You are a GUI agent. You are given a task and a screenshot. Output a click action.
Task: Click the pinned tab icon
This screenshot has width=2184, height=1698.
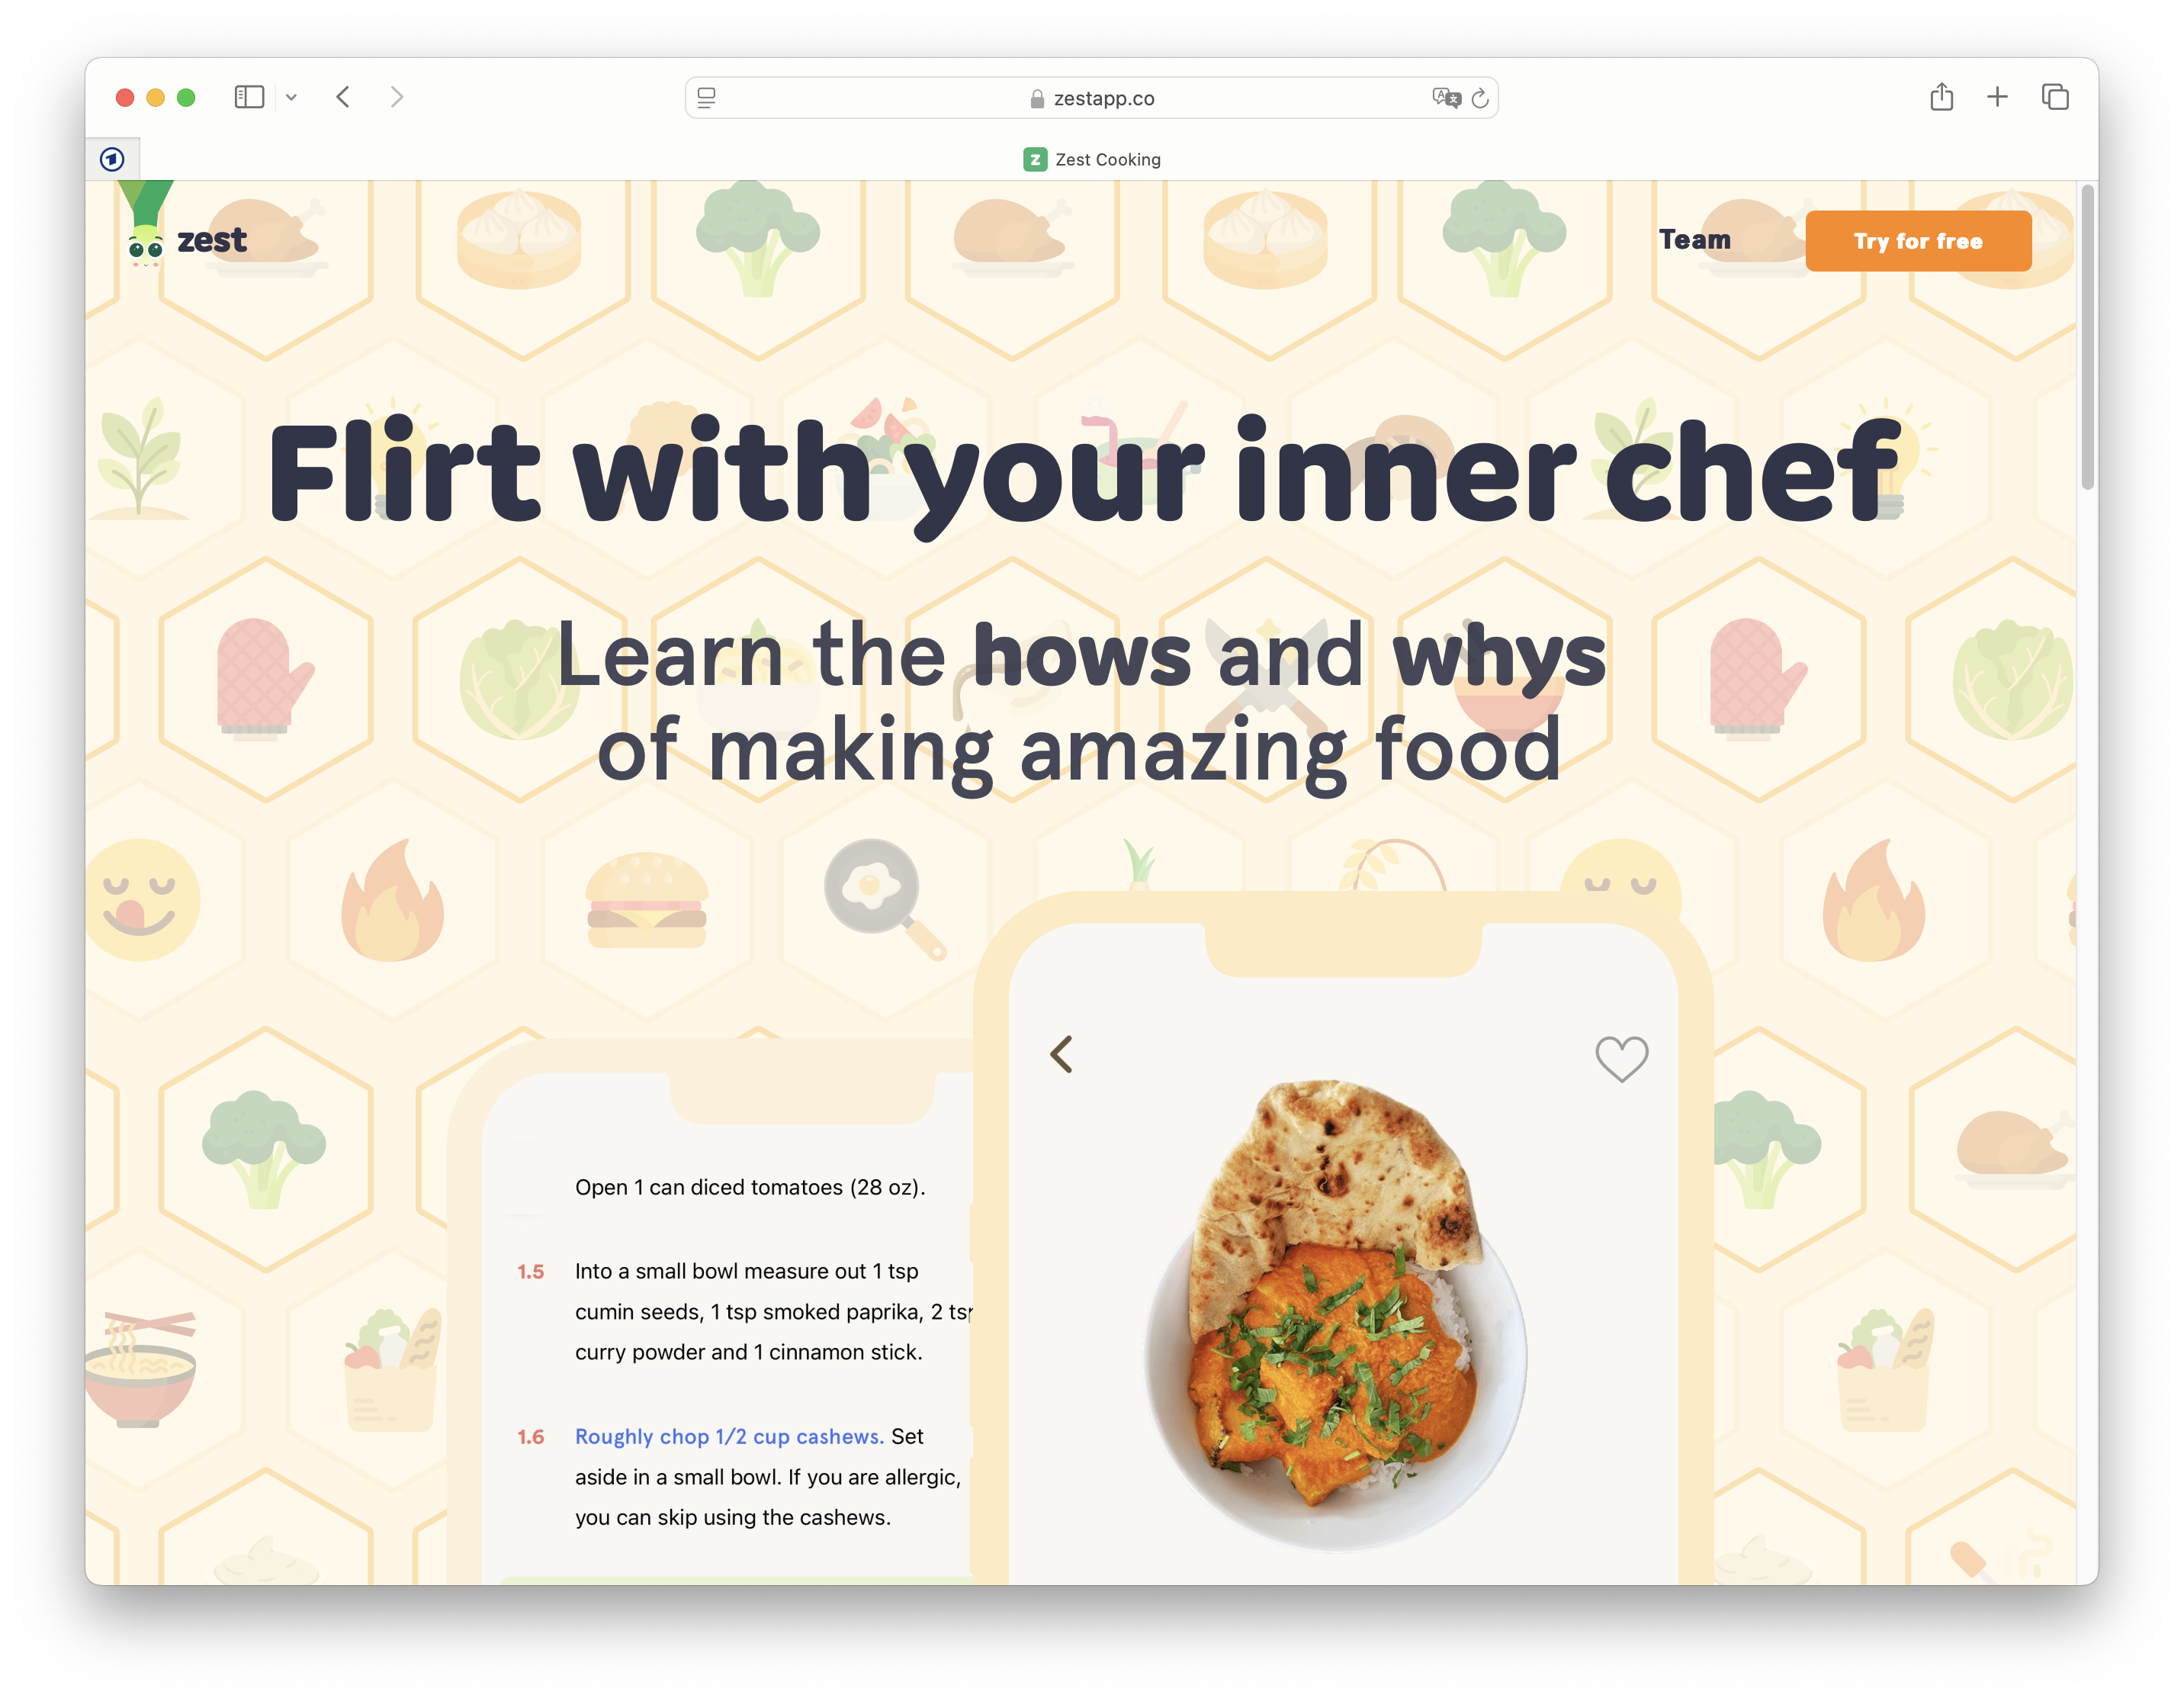point(112,159)
